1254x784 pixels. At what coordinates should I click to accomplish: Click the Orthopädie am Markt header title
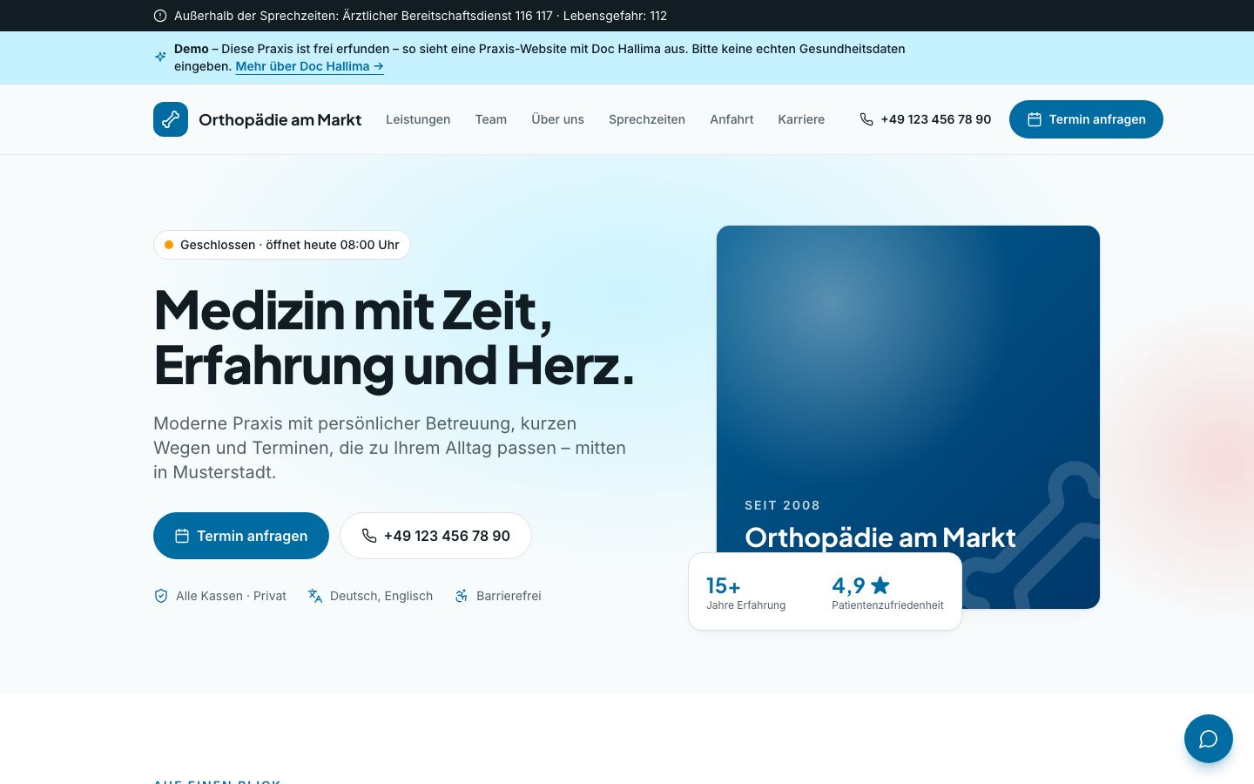280,119
